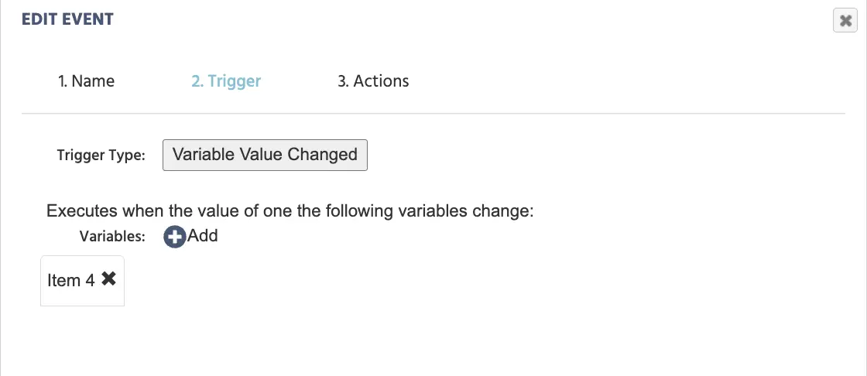Open the Trigger Type dropdown
Screen dimensions: 867x376
[265, 155]
